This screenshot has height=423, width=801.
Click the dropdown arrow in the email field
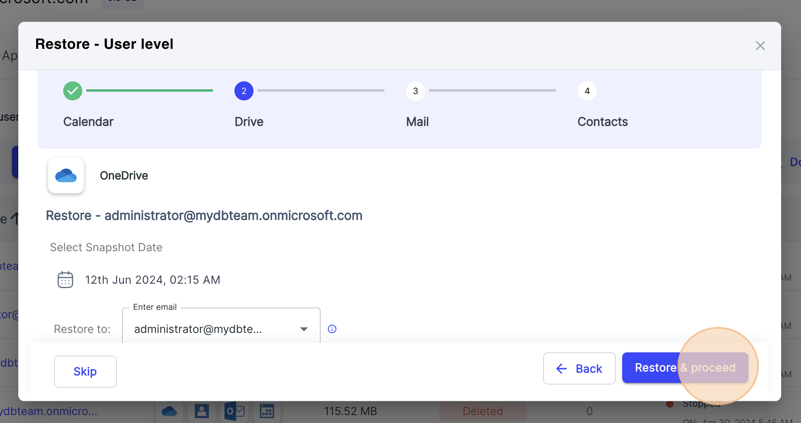point(304,329)
